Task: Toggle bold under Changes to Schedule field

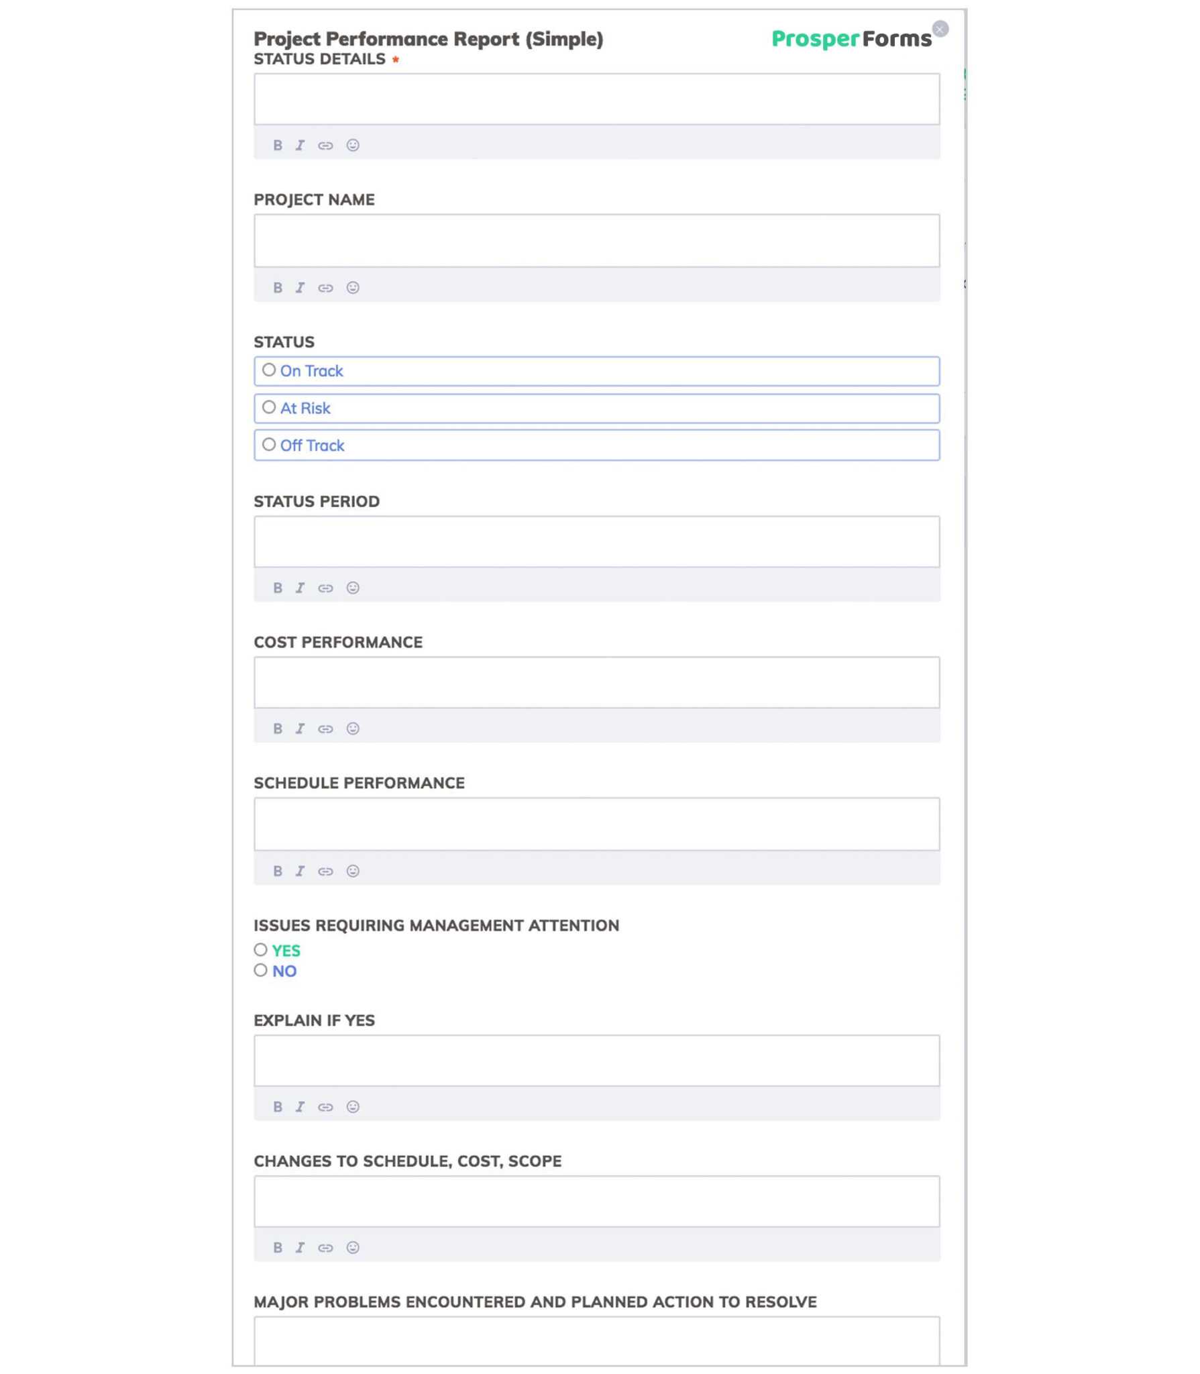Action: [277, 1247]
